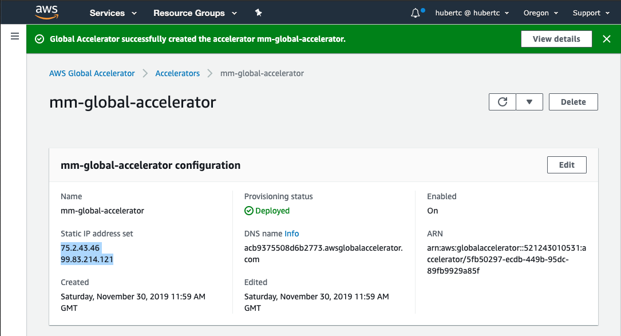
Task: Click the IP address 99.83.214.121
Action: (x=87, y=259)
